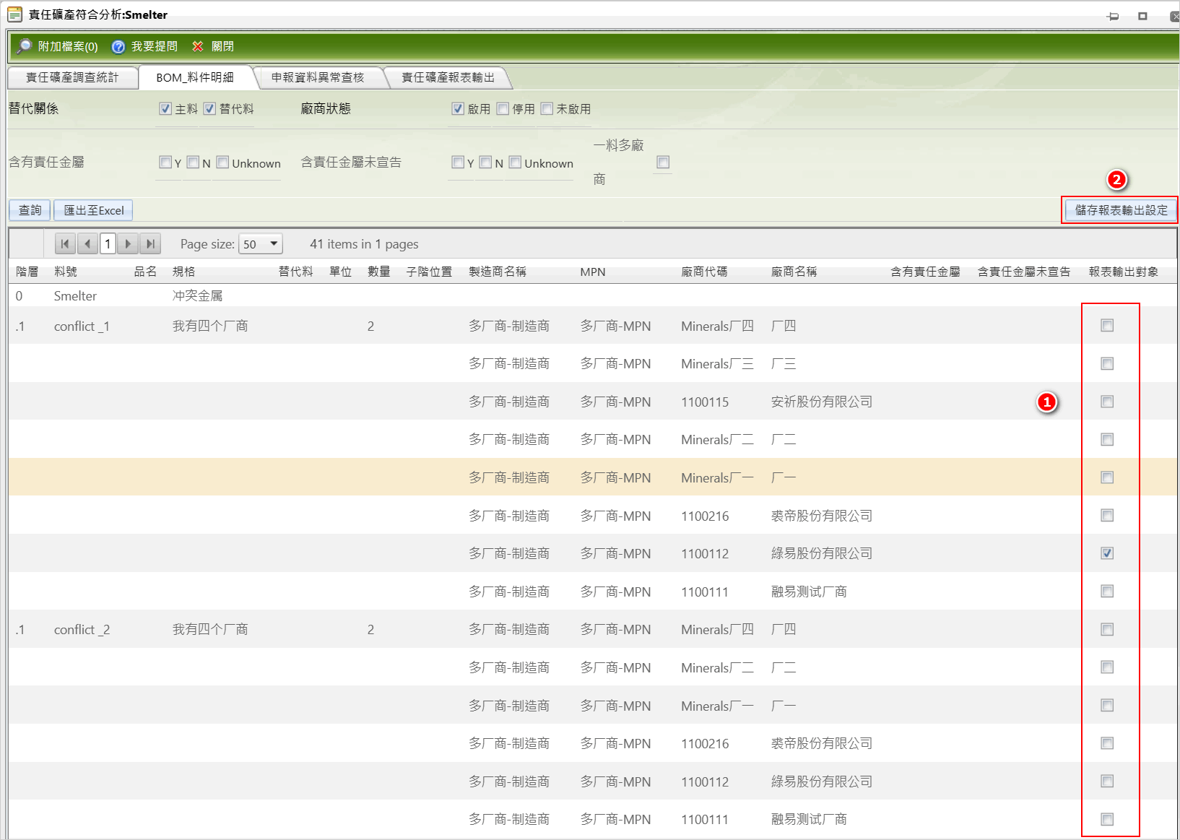This screenshot has height=840, width=1180.
Task: Check output box for conflict_1 安祈股份有限公司 row
Action: coord(1107,402)
